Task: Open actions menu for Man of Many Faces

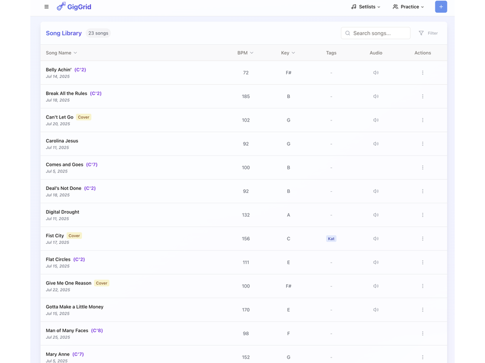Action: pos(423,333)
